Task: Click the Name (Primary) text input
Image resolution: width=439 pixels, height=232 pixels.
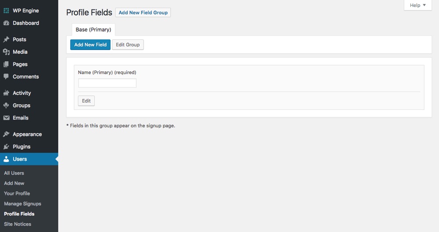Action: coord(107,83)
